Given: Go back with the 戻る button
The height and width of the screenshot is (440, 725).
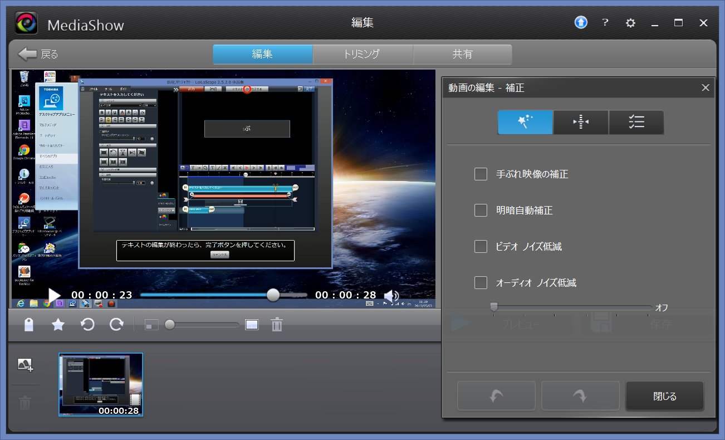Looking at the screenshot, I should point(38,54).
